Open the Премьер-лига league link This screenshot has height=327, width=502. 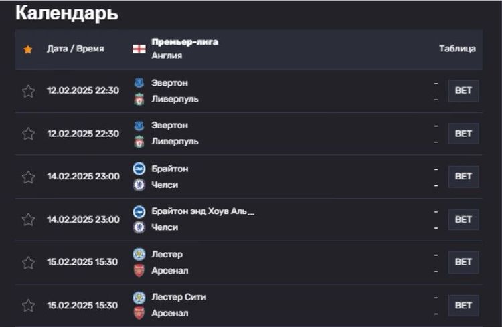tap(185, 42)
